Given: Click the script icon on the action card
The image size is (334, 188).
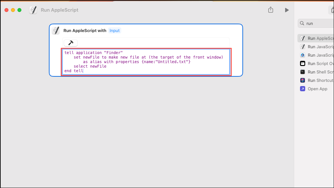Looking at the screenshot, I should pos(56,30).
